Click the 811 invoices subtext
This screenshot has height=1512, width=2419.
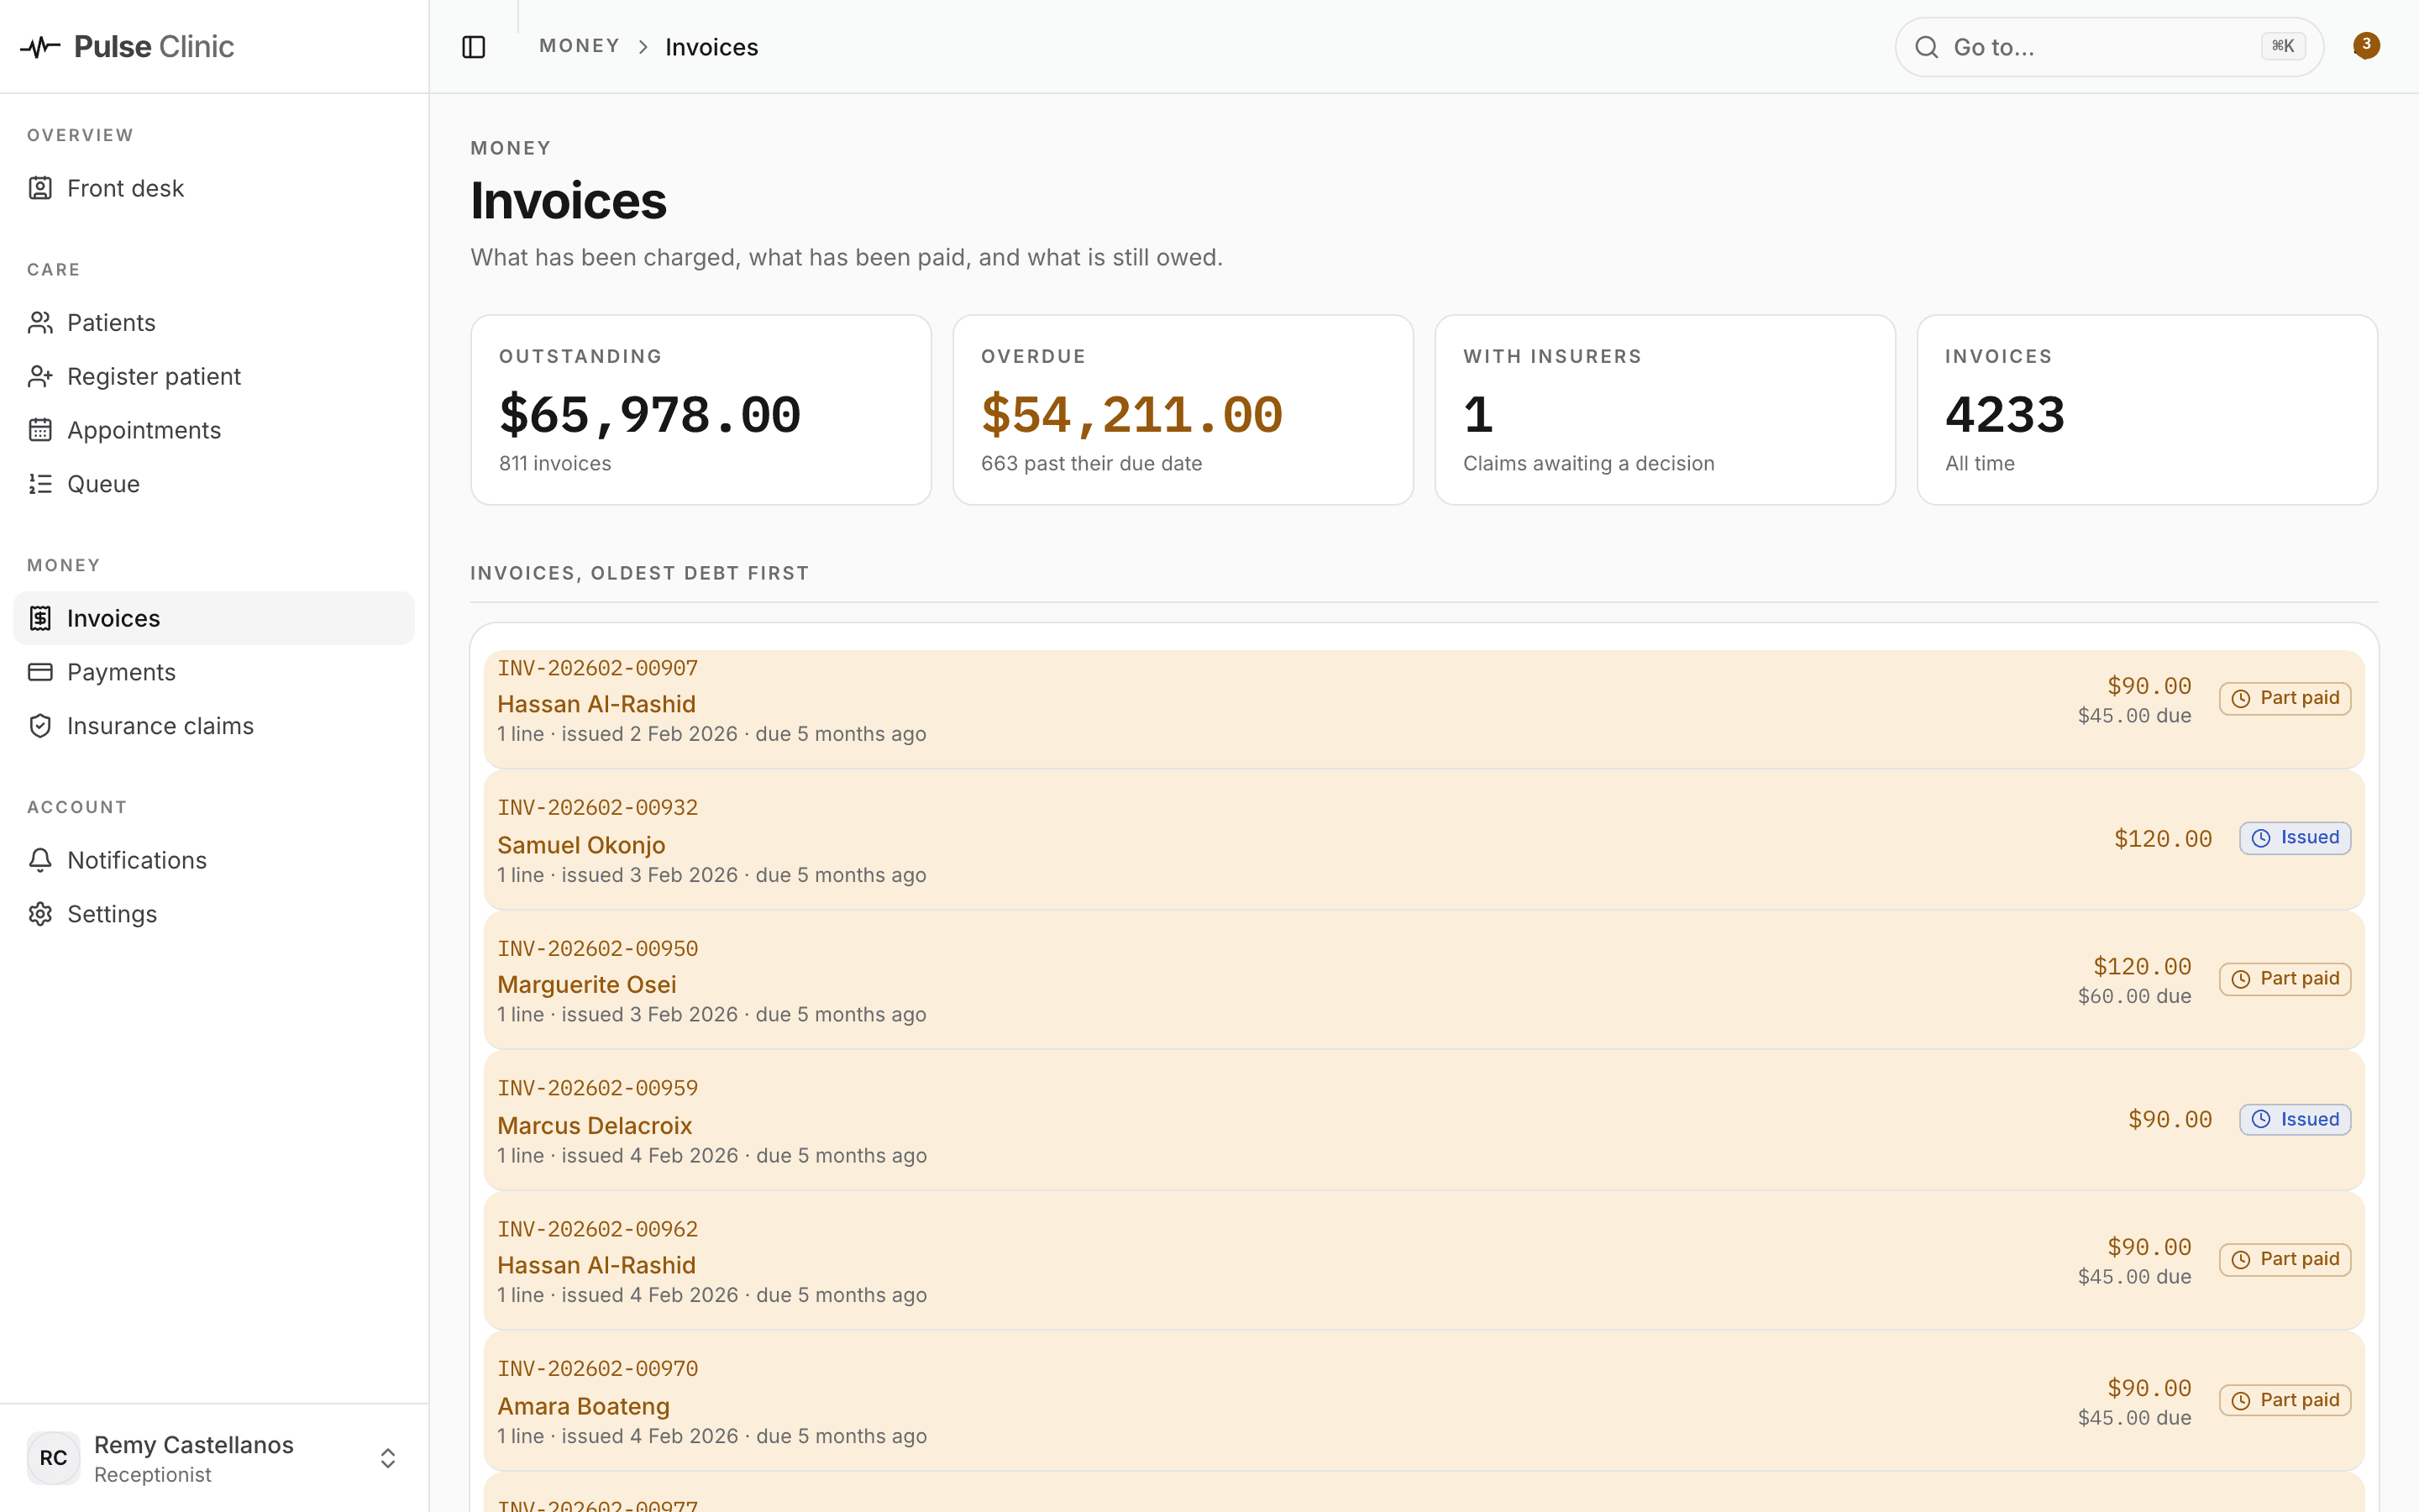(x=554, y=463)
